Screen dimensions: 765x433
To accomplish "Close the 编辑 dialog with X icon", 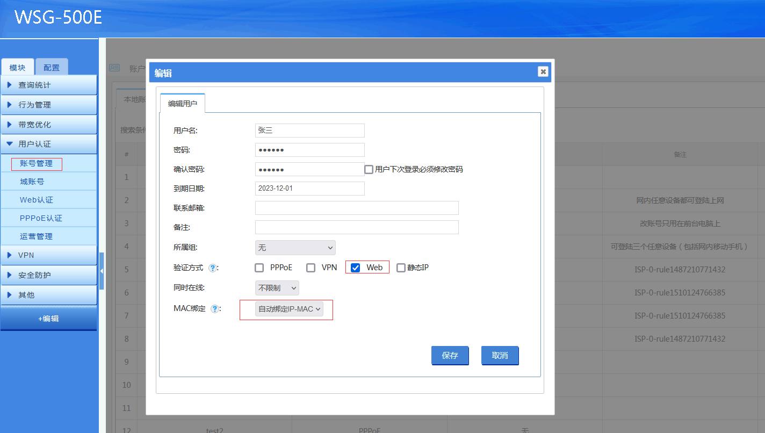I will pyautogui.click(x=543, y=71).
